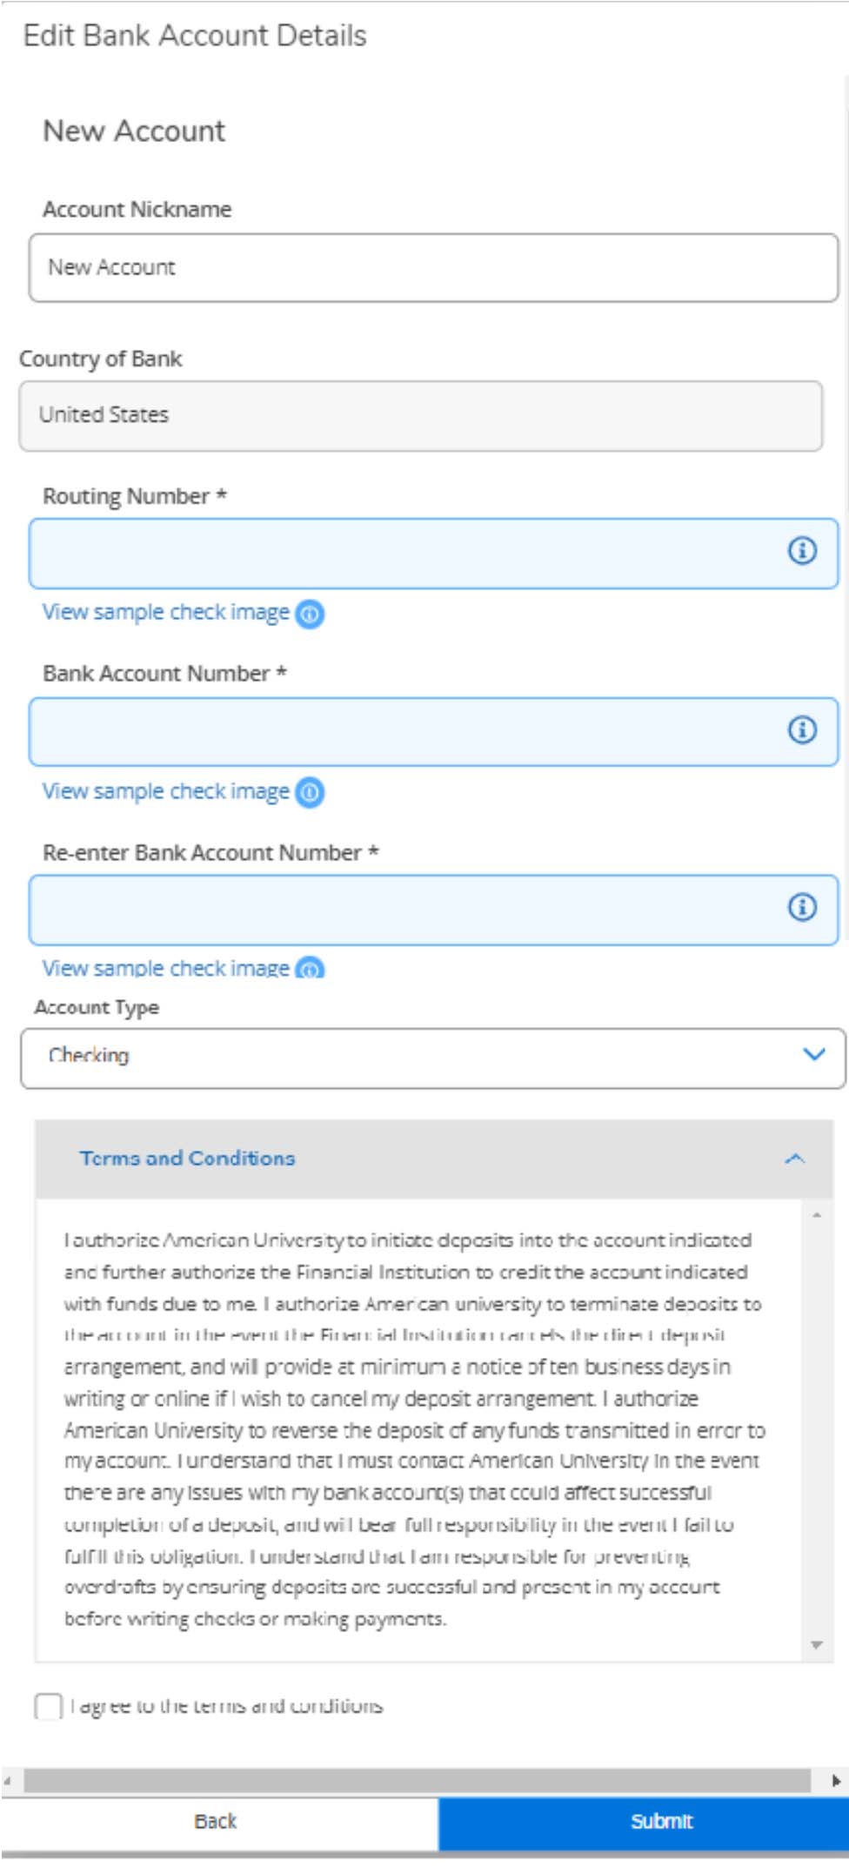Collapse the Terms and Conditions section
Image resolution: width=849 pixels, height=1868 pixels.
[794, 1159]
